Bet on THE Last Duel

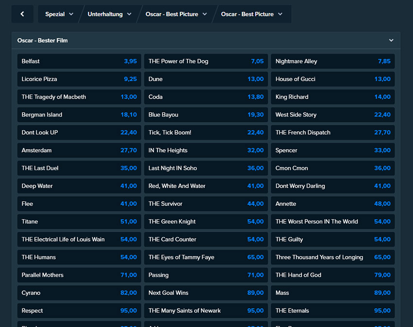pos(79,168)
